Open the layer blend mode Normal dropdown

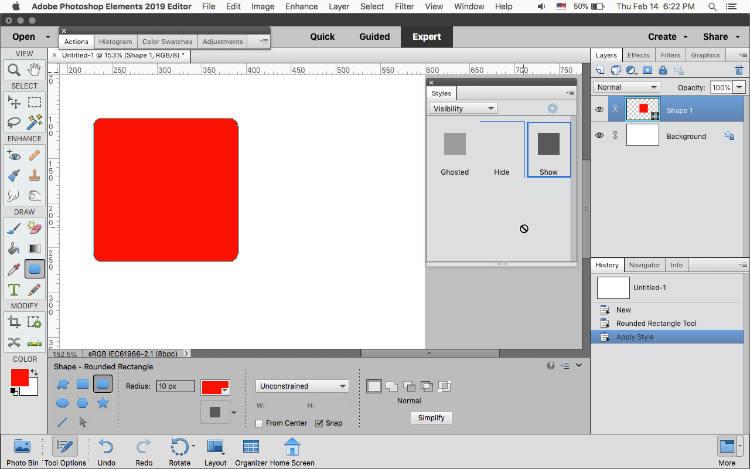(626, 87)
